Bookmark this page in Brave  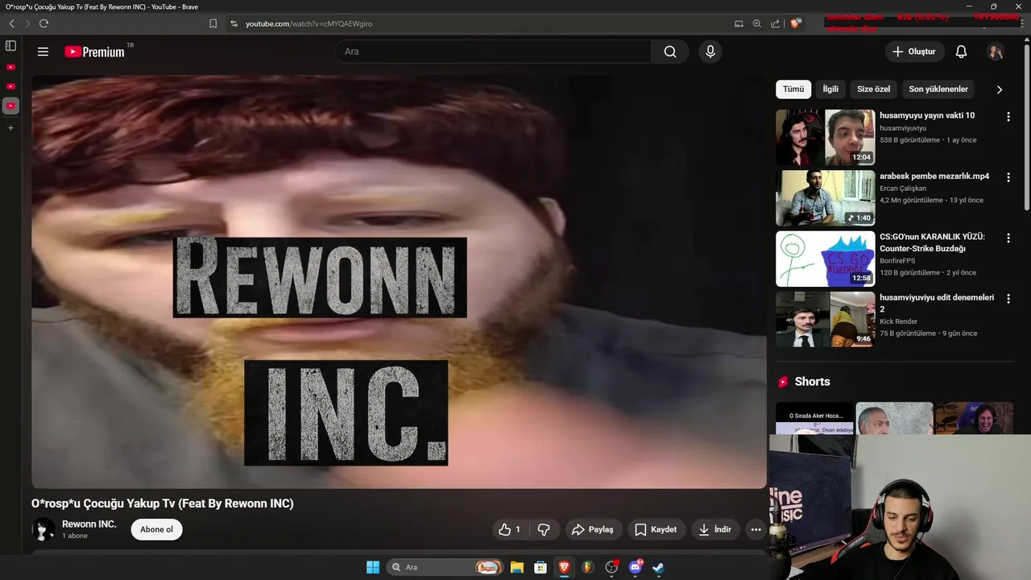pos(213,23)
